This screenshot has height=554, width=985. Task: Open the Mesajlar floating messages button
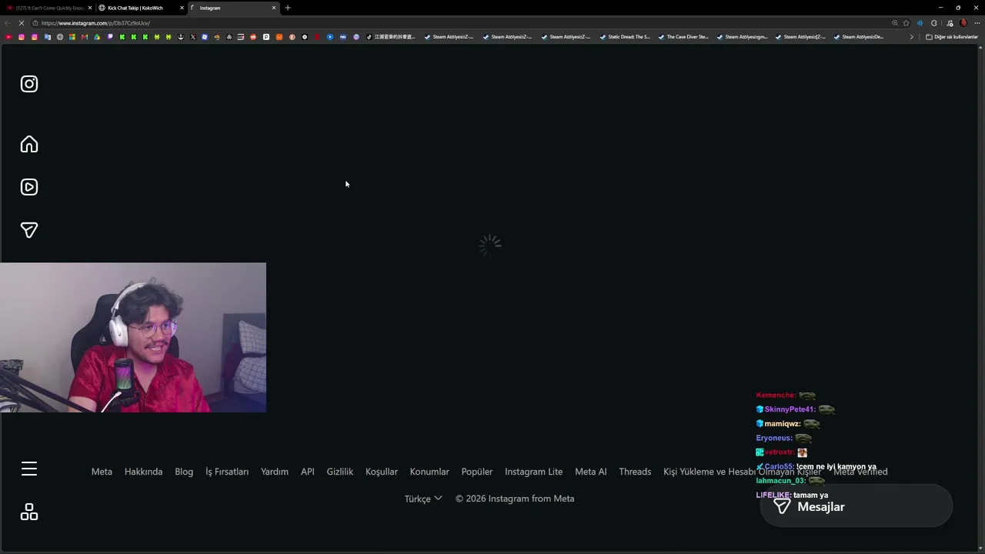point(856,506)
